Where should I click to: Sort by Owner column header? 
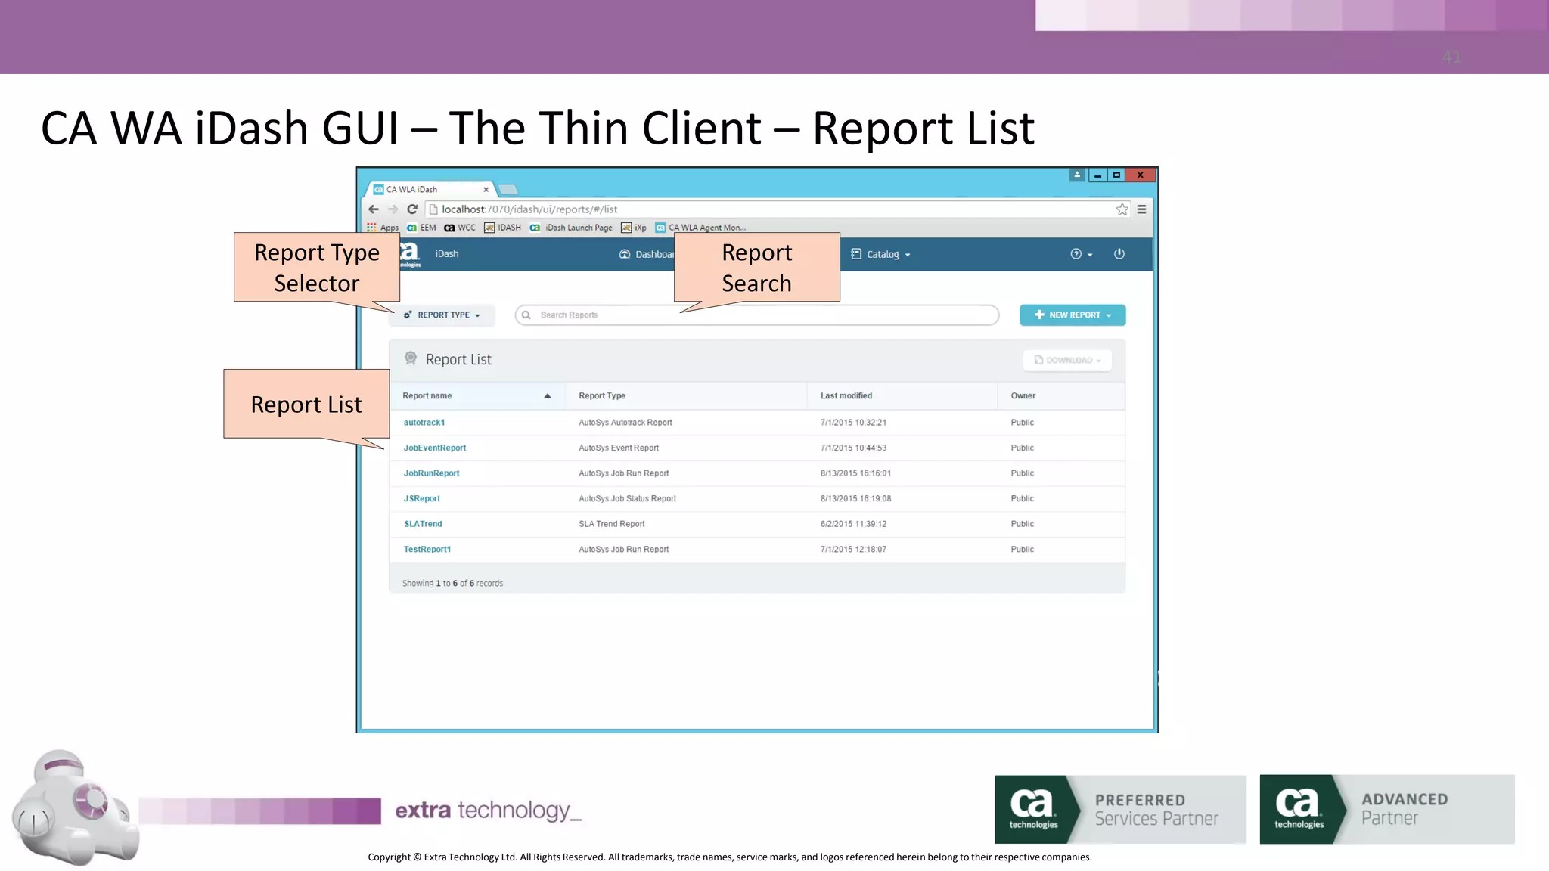1023,396
